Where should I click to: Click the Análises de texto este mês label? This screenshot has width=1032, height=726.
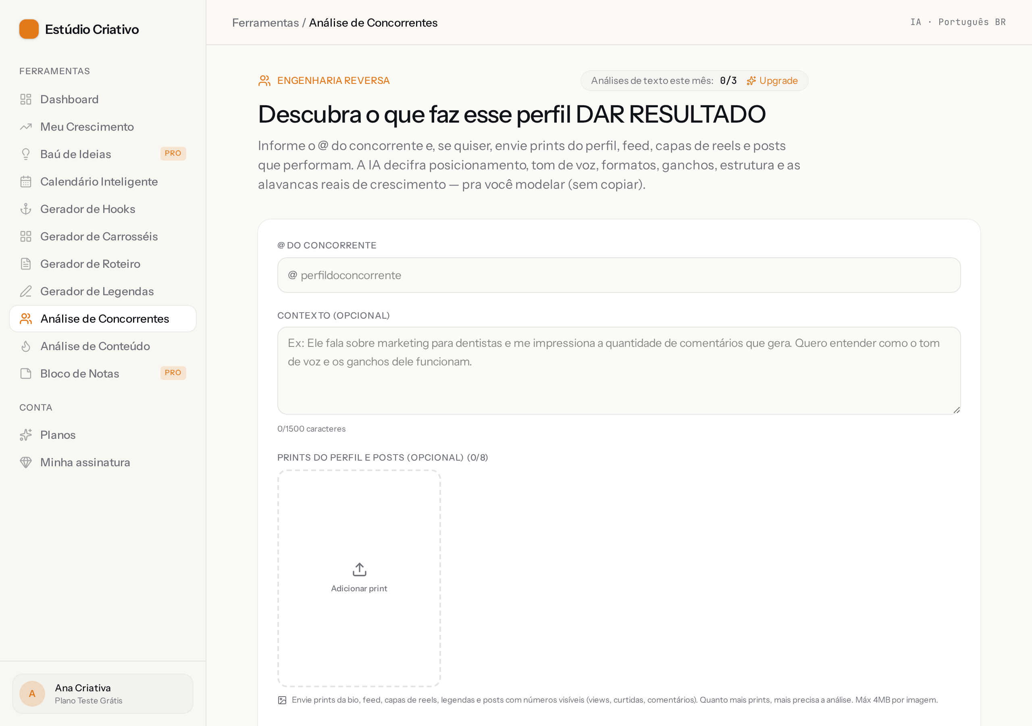pos(652,81)
